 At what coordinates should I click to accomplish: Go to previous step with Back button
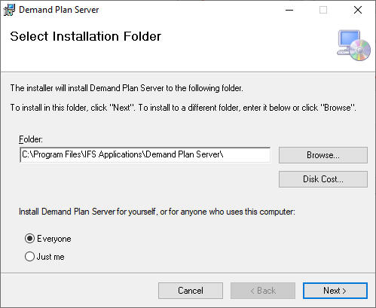click(x=263, y=291)
